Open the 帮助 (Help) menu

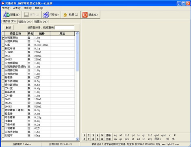[39, 8]
